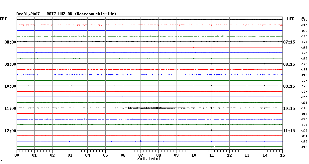
Task: Click the DC value -233
Action: coord(304,130)
